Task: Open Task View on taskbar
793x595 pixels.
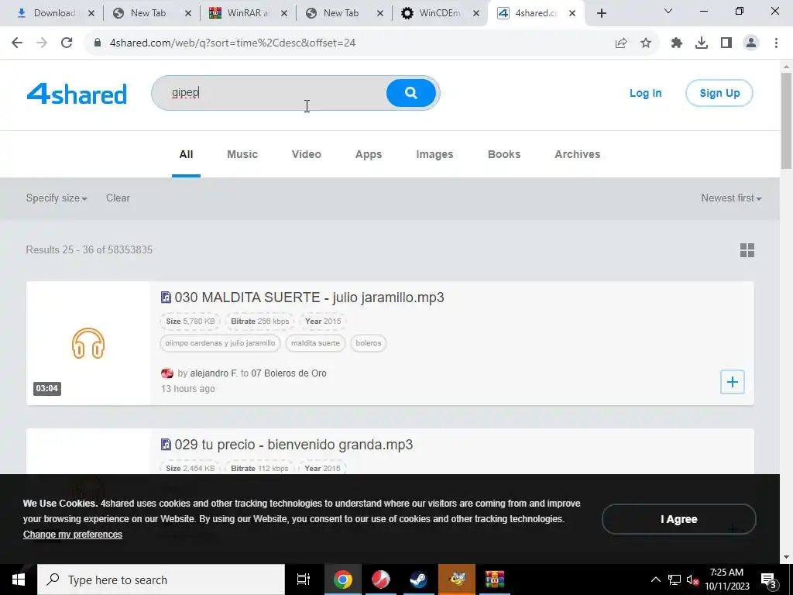Action: click(303, 580)
